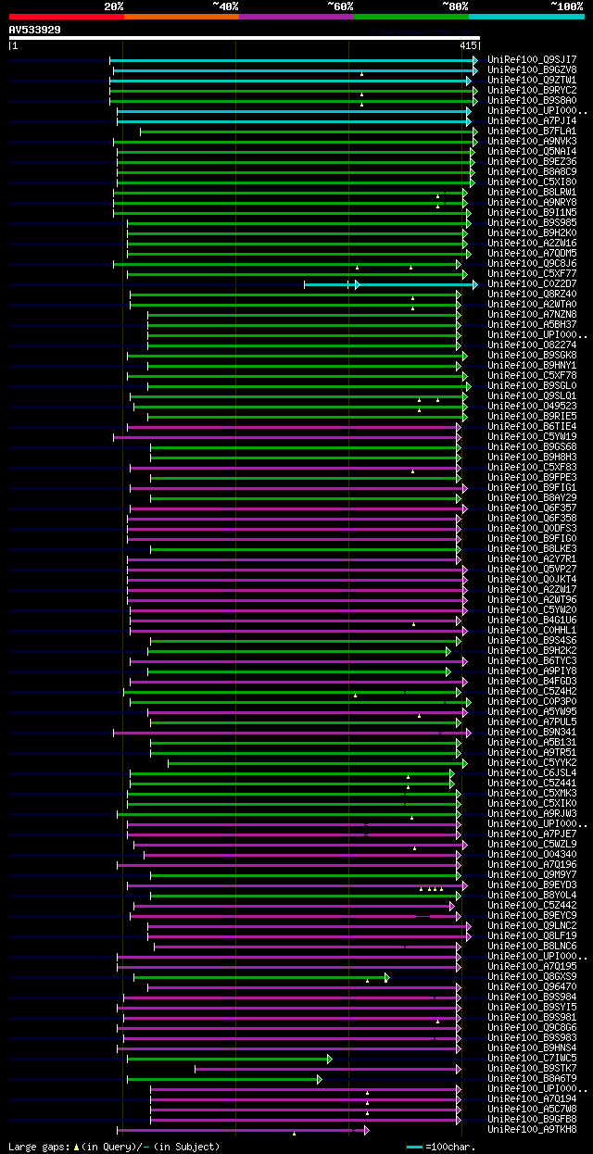Click the white query sequence ruler bar
Image resolution: width=593 pixels, height=1154 pixels.
(245, 38)
